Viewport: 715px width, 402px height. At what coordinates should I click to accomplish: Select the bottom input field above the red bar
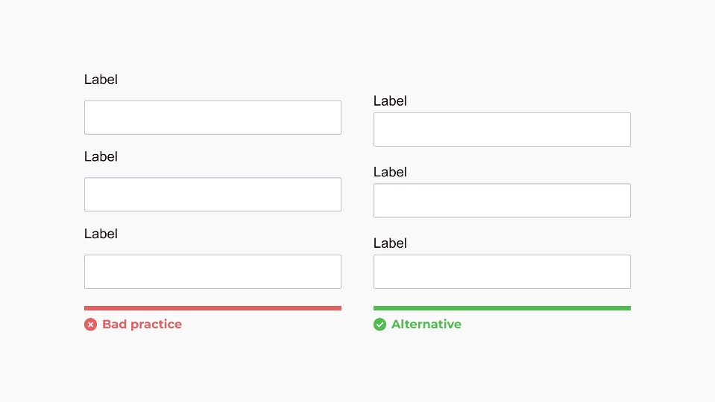pos(212,272)
